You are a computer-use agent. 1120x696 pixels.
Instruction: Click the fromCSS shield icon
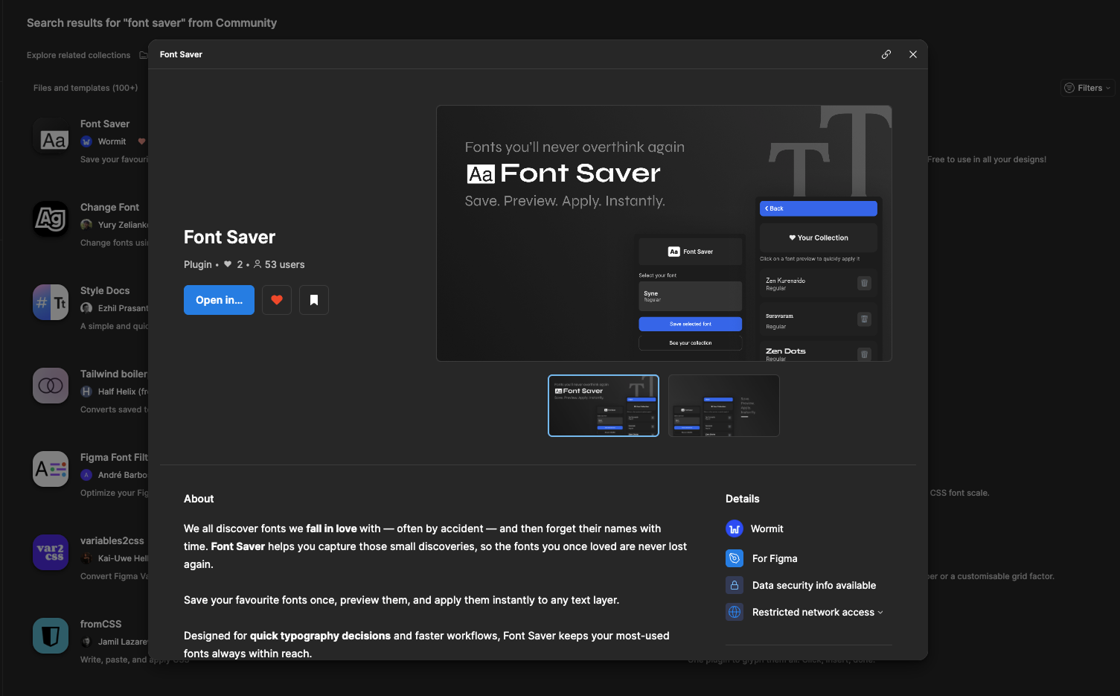pos(51,636)
